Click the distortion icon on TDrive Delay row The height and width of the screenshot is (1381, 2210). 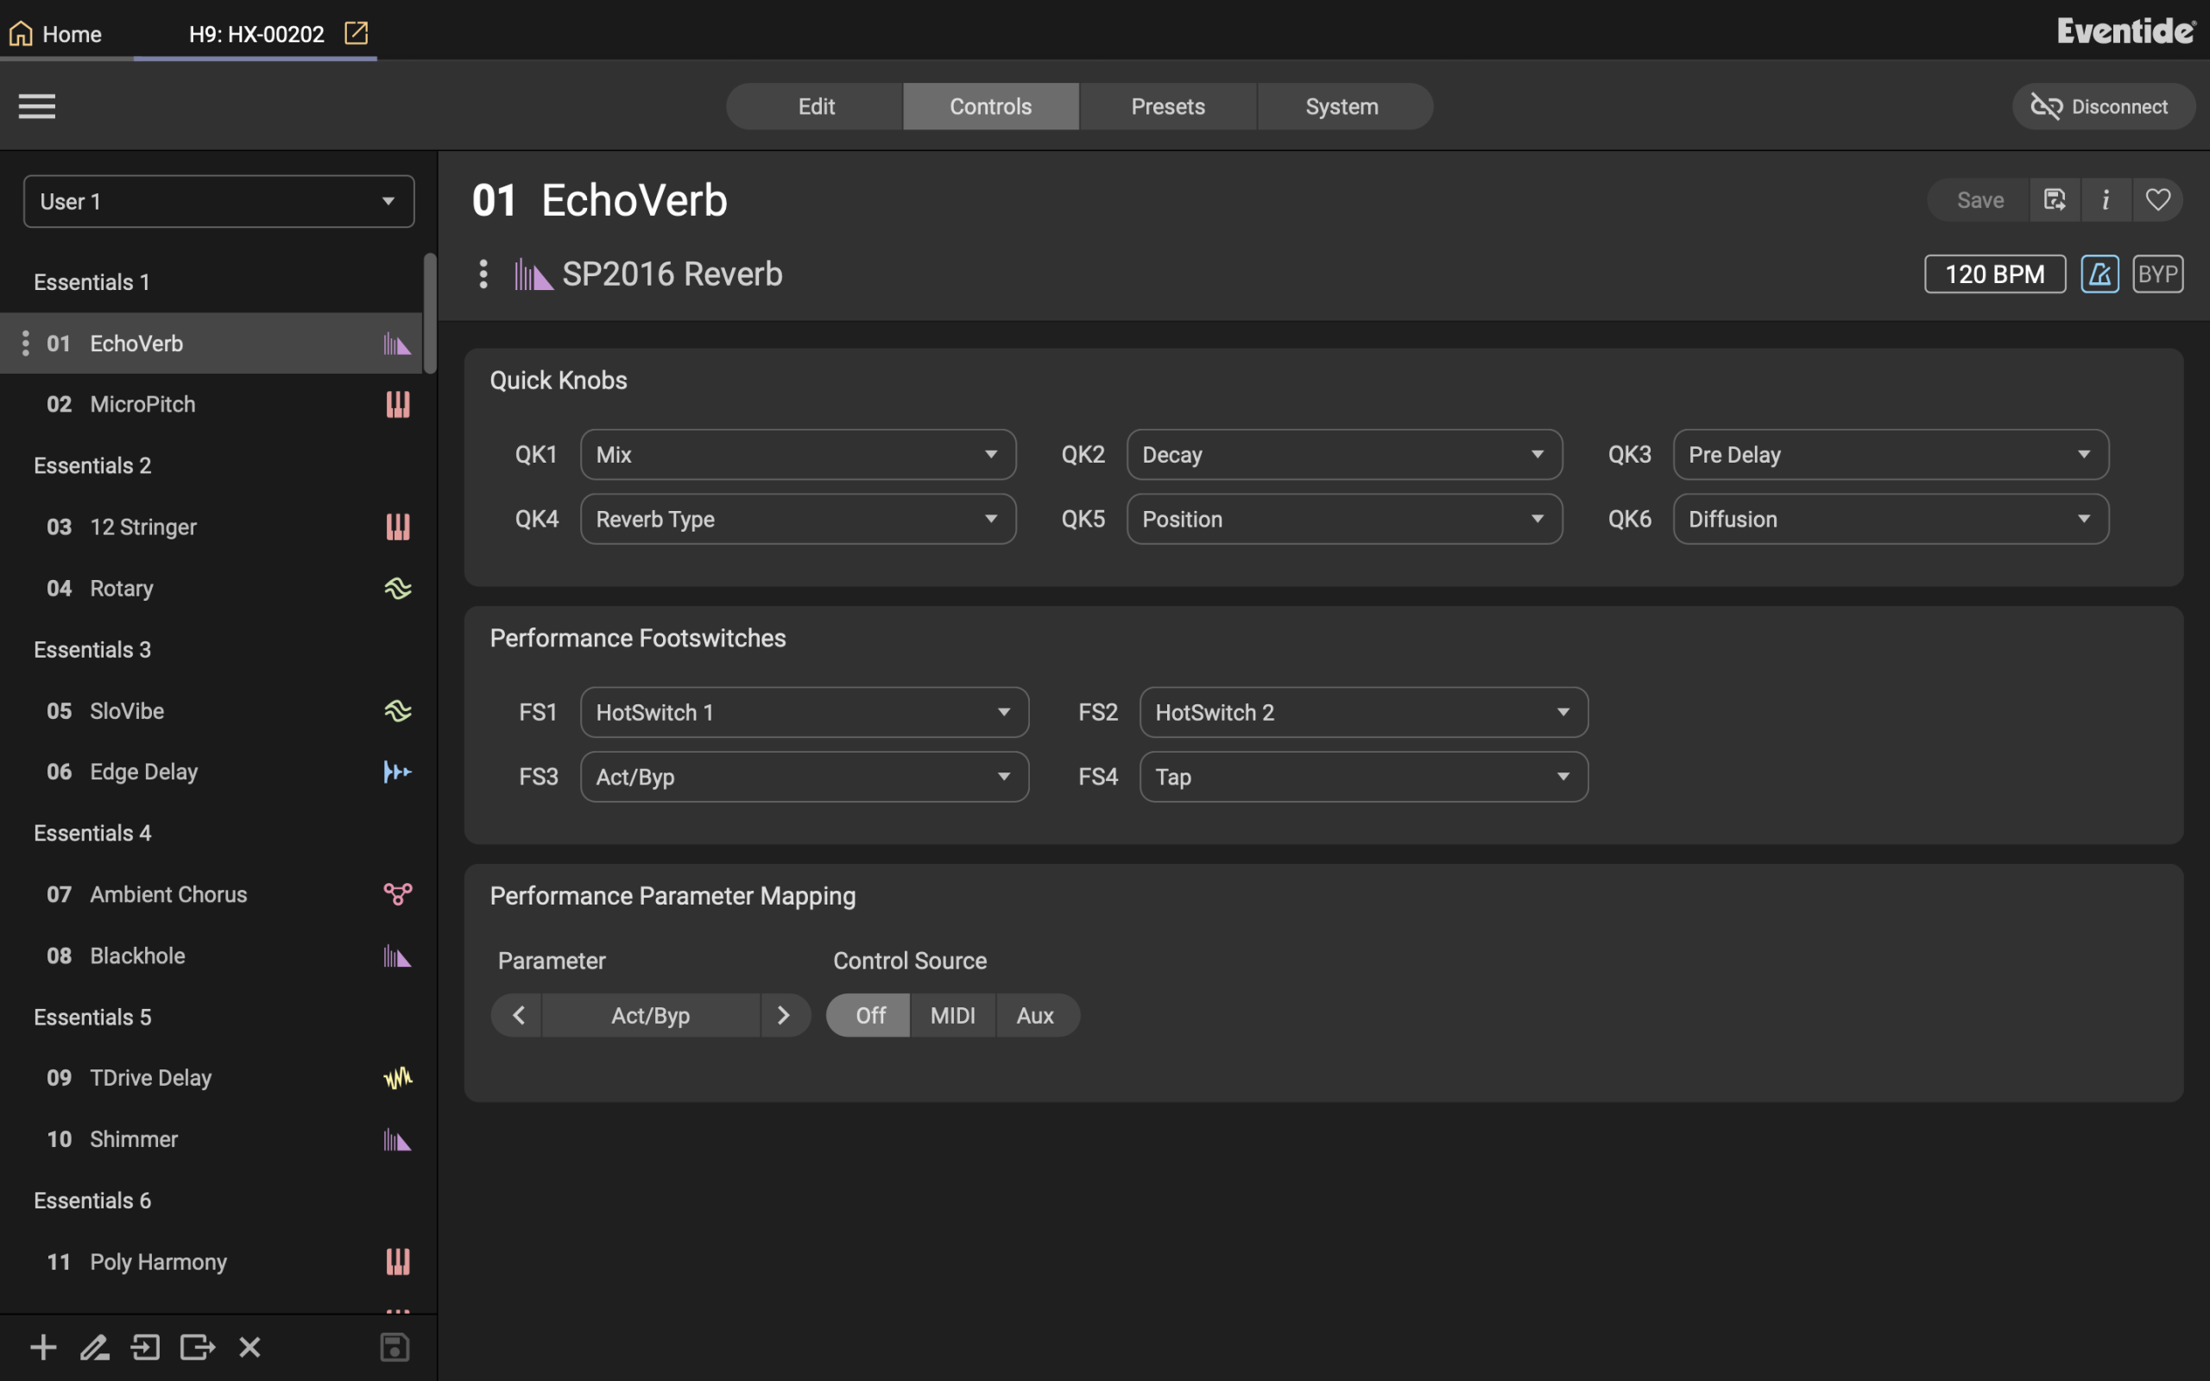(397, 1078)
